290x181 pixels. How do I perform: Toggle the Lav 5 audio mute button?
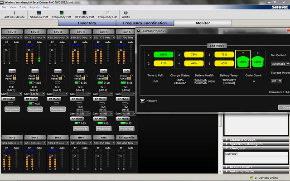(104, 71)
